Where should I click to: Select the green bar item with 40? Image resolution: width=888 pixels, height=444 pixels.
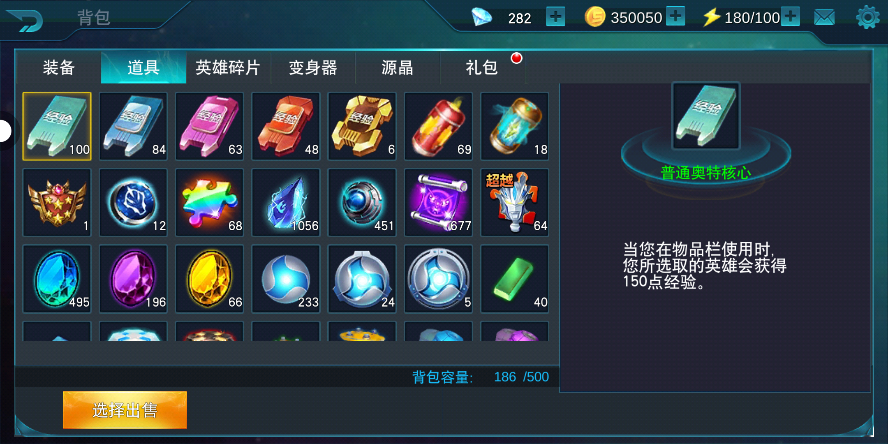point(515,279)
